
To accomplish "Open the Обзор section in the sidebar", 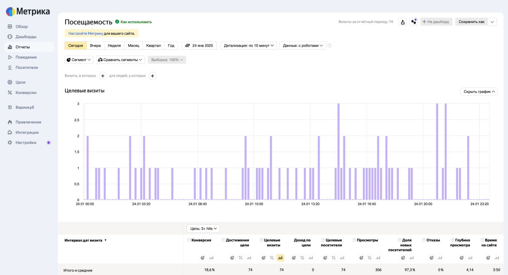I will 21,26.
